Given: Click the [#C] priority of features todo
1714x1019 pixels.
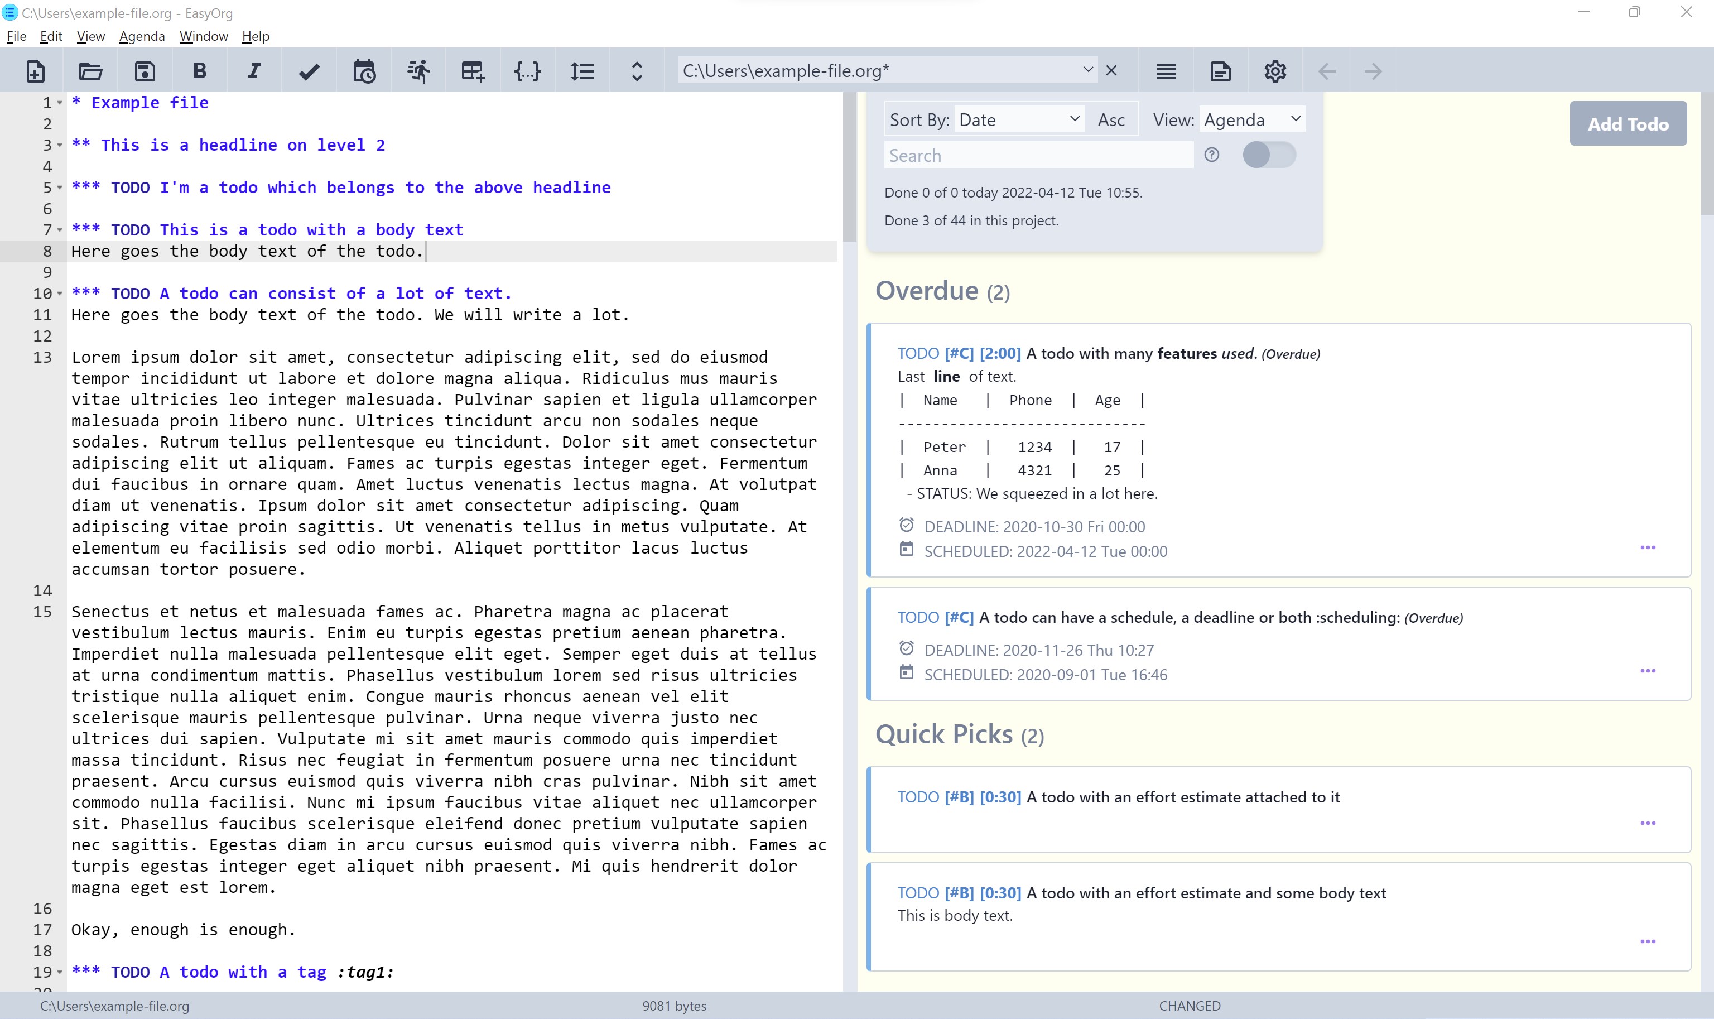Looking at the screenshot, I should pyautogui.click(x=959, y=354).
